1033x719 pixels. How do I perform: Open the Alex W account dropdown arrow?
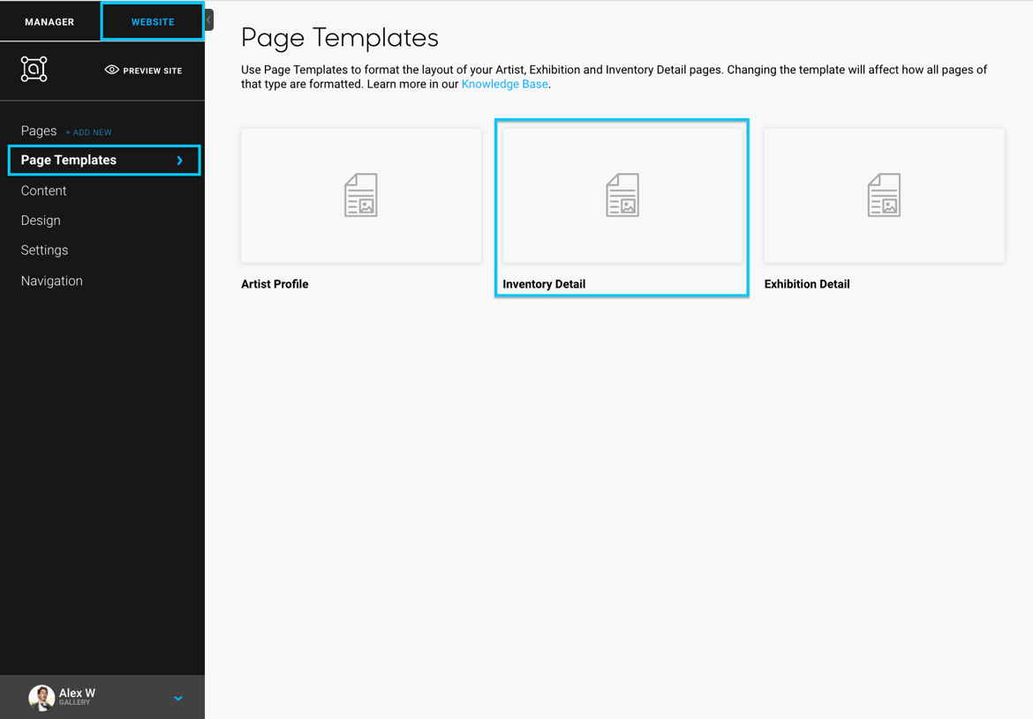[x=178, y=698]
